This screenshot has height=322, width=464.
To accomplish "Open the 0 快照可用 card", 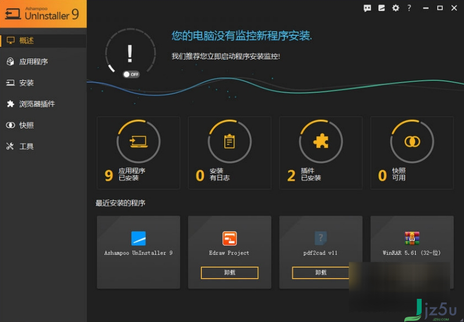I will 412,153.
